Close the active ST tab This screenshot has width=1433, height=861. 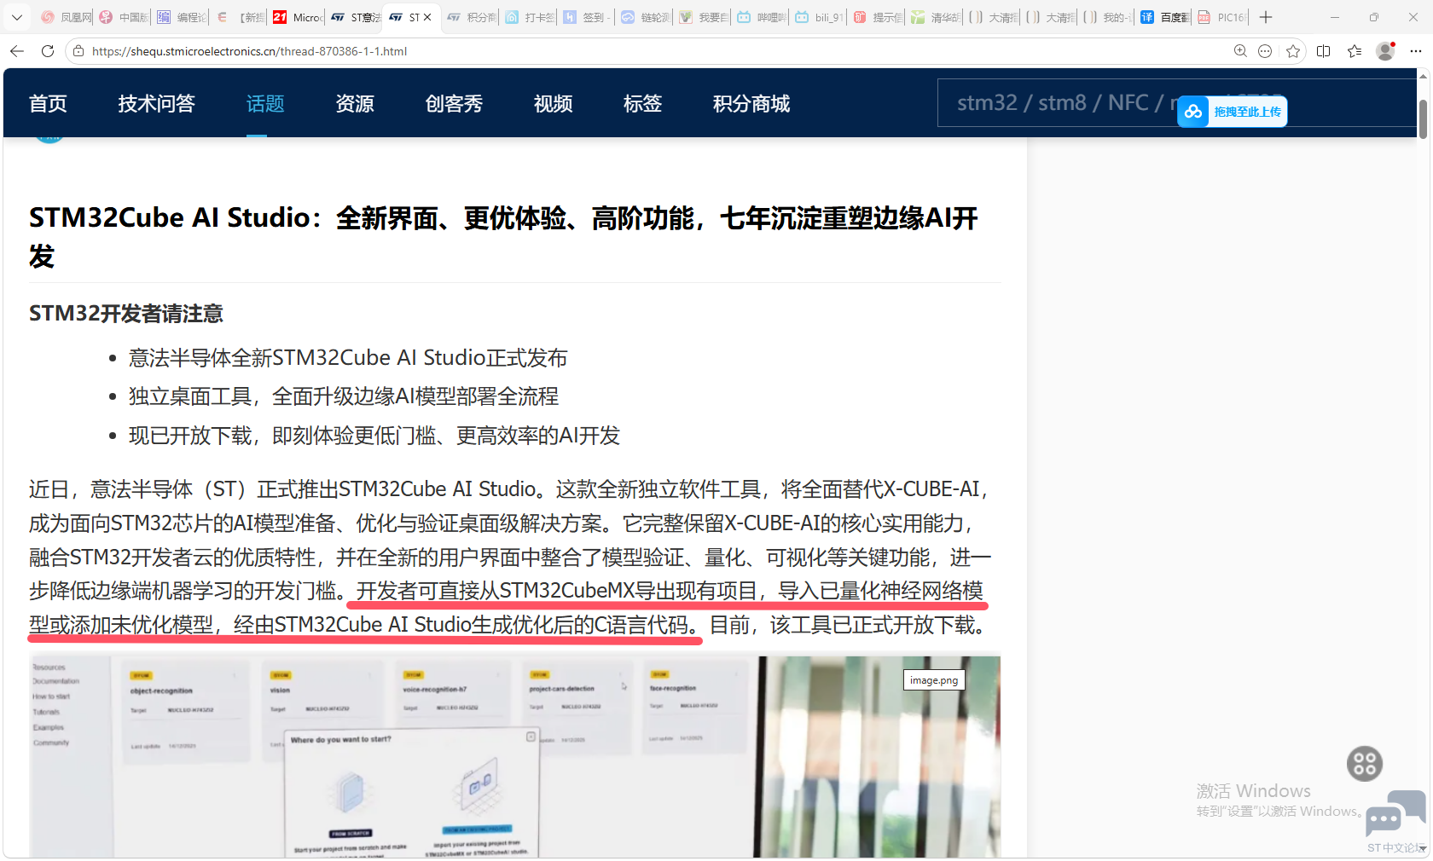click(427, 17)
